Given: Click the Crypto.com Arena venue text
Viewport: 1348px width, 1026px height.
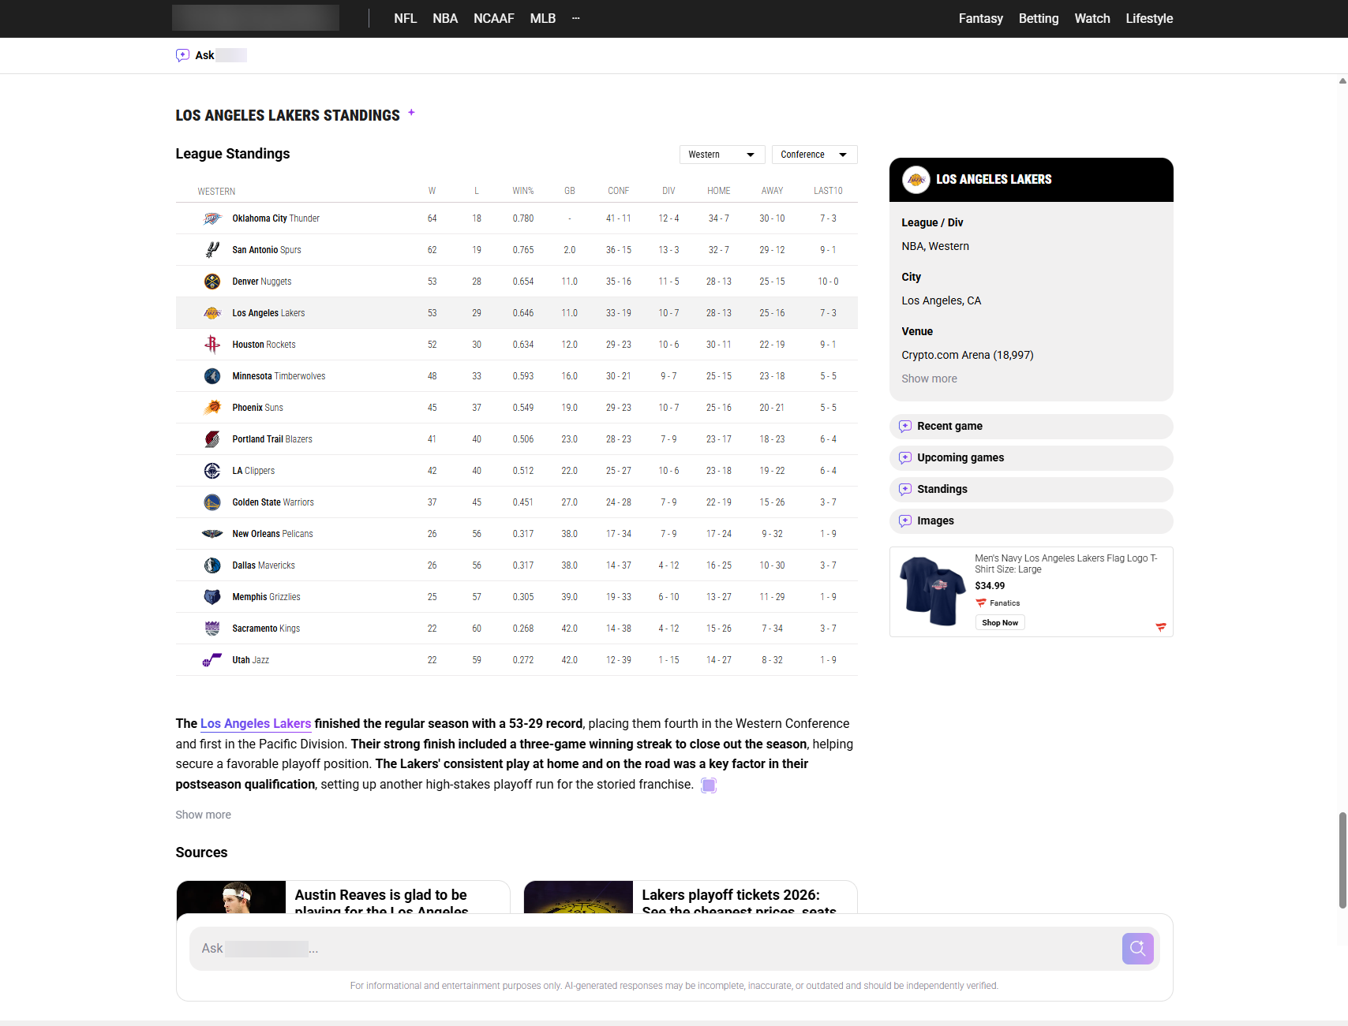Looking at the screenshot, I should pyautogui.click(x=968, y=355).
